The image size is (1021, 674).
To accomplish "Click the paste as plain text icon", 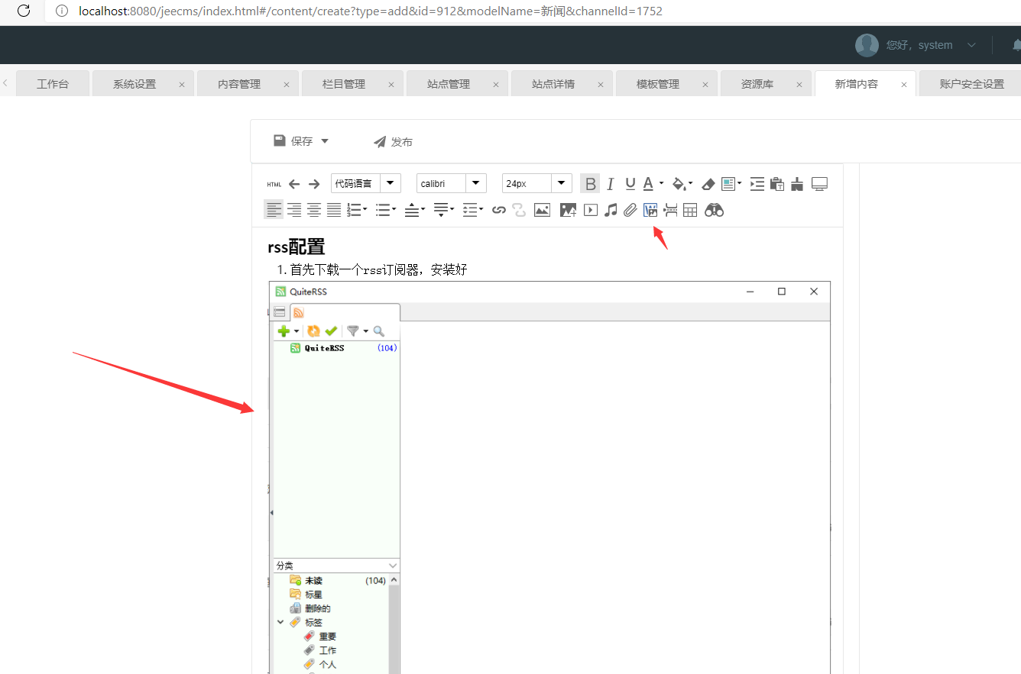I will click(777, 184).
